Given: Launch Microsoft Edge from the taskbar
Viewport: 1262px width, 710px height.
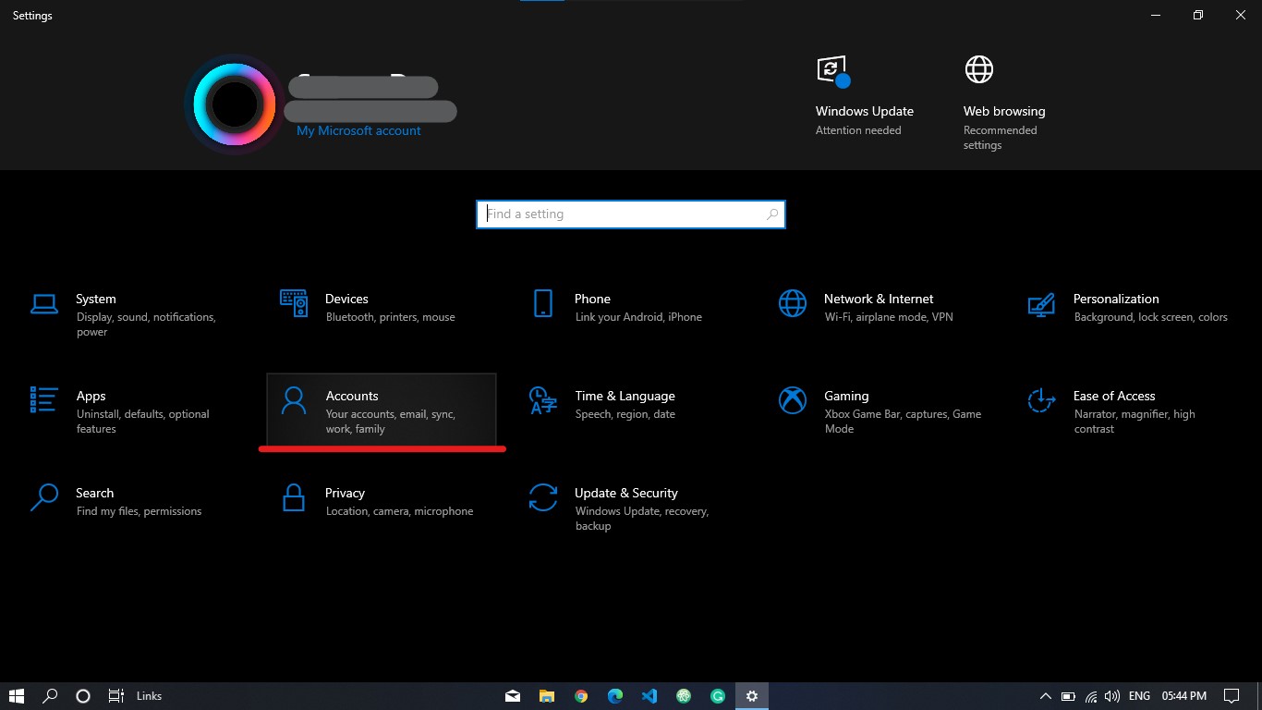Looking at the screenshot, I should [615, 696].
